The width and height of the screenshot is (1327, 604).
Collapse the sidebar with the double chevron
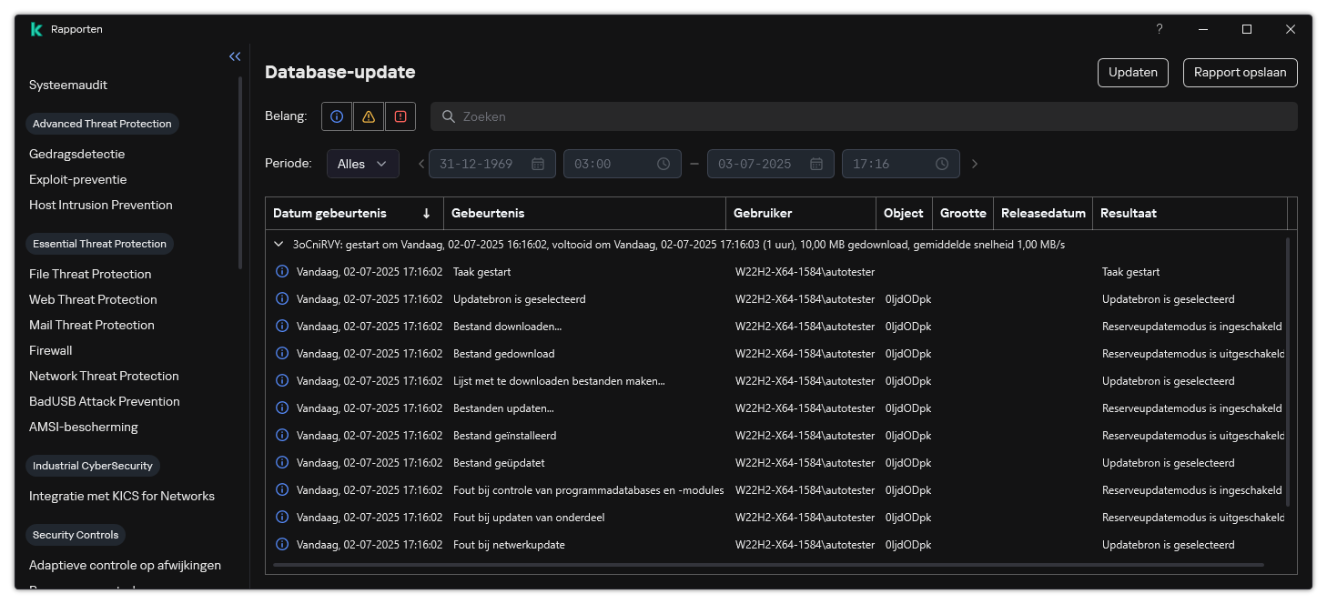[x=235, y=56]
